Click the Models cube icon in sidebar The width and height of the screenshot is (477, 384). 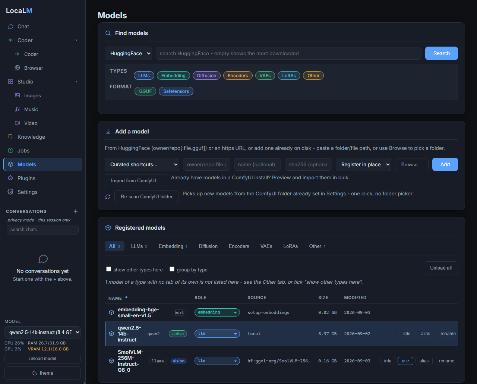[x=10, y=164]
